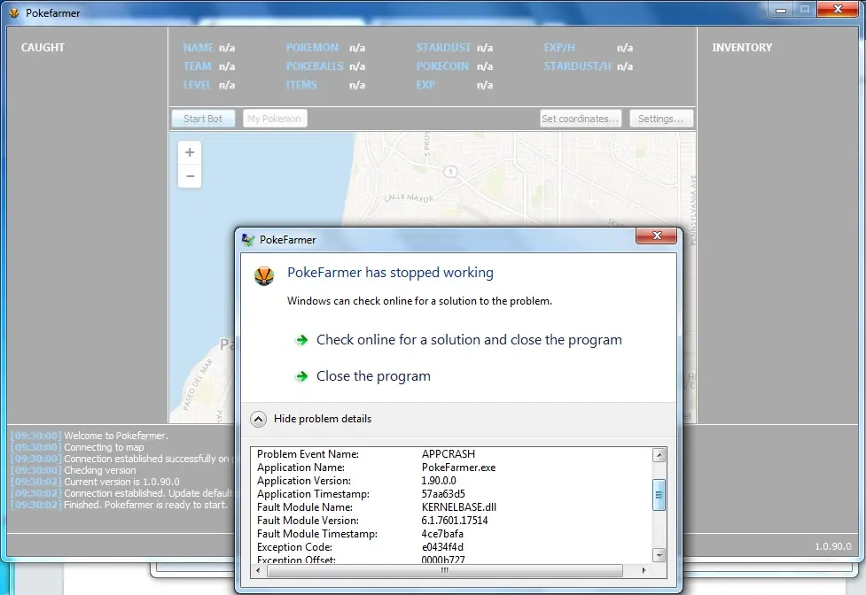Click the POKEMON stat label
The height and width of the screenshot is (595, 866).
(x=311, y=48)
